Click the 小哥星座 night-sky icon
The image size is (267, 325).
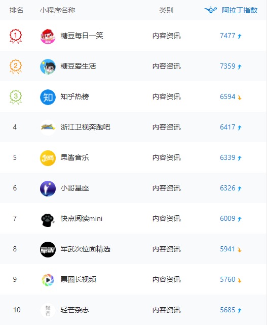click(48, 188)
